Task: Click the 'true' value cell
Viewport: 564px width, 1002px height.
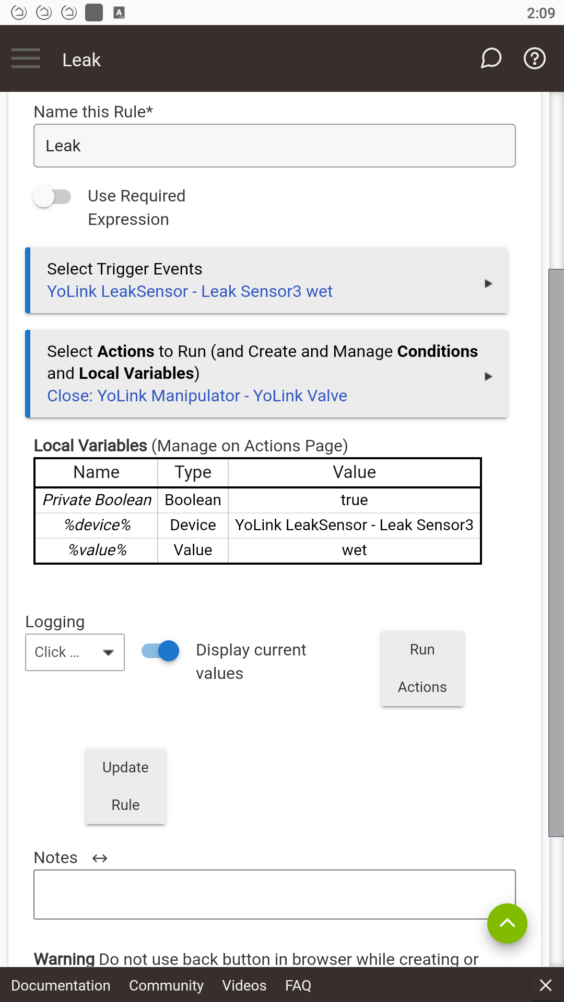Action: point(354,500)
